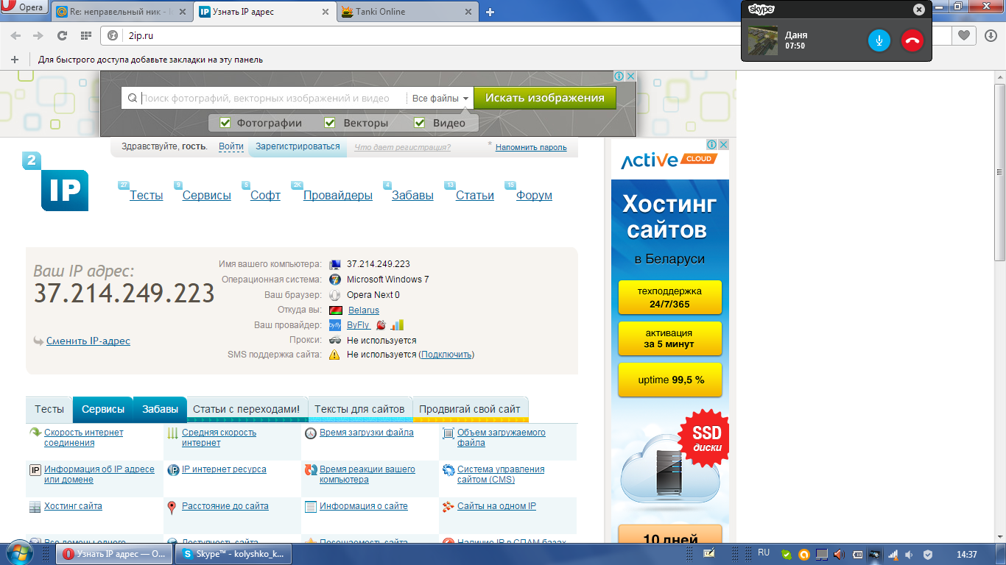This screenshot has width=1006, height=565.
Task: Click 'техподдержка 24/7/365' yellow ad button
Action: point(670,297)
